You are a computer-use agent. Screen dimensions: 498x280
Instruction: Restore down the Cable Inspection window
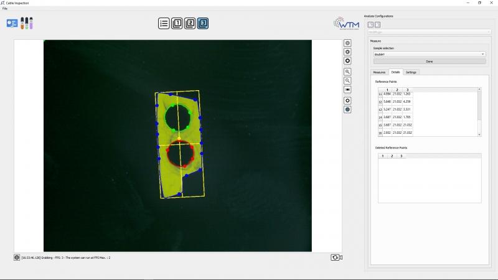[479, 3]
